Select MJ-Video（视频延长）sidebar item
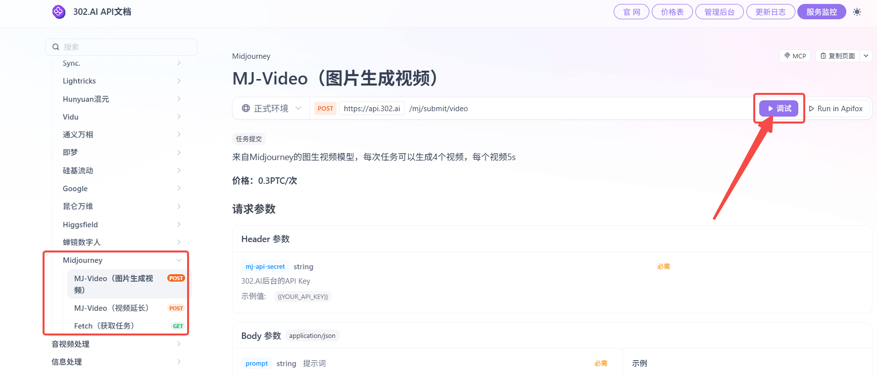877x376 pixels. tap(128, 308)
